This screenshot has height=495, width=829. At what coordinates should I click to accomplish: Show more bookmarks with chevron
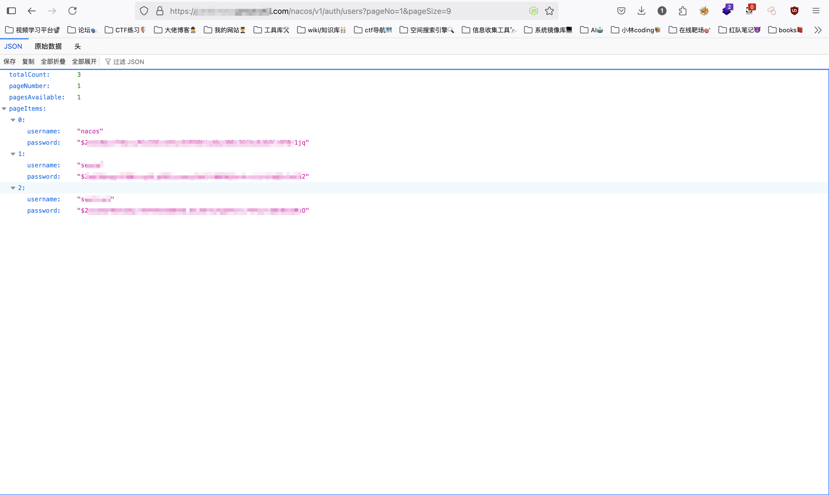click(818, 30)
